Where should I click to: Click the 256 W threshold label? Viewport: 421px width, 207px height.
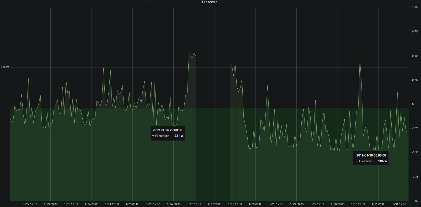(5, 68)
